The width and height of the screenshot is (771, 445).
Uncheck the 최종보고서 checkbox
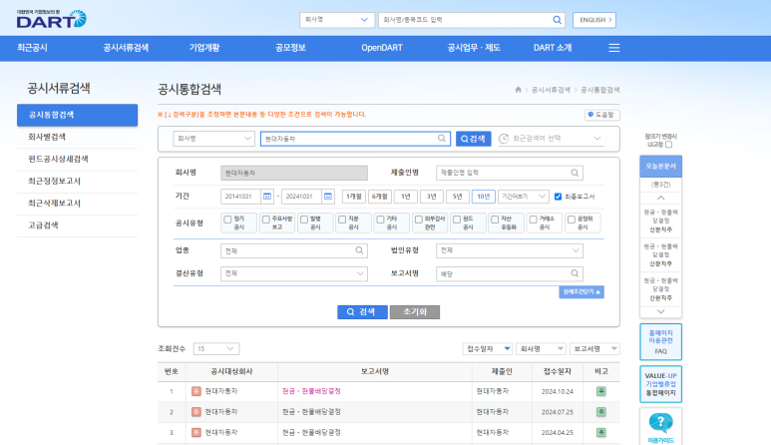tap(558, 197)
